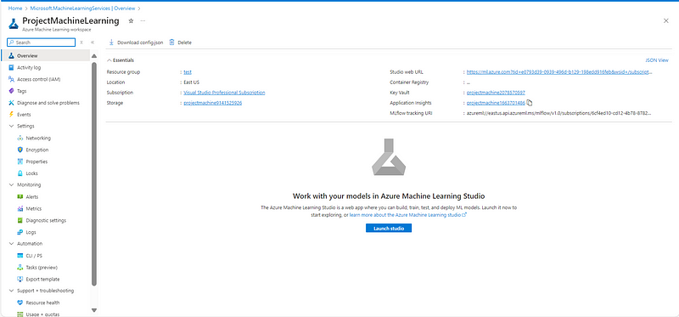679x317 pixels.
Task: Click the Events lightning bolt icon
Action: [x=11, y=115]
